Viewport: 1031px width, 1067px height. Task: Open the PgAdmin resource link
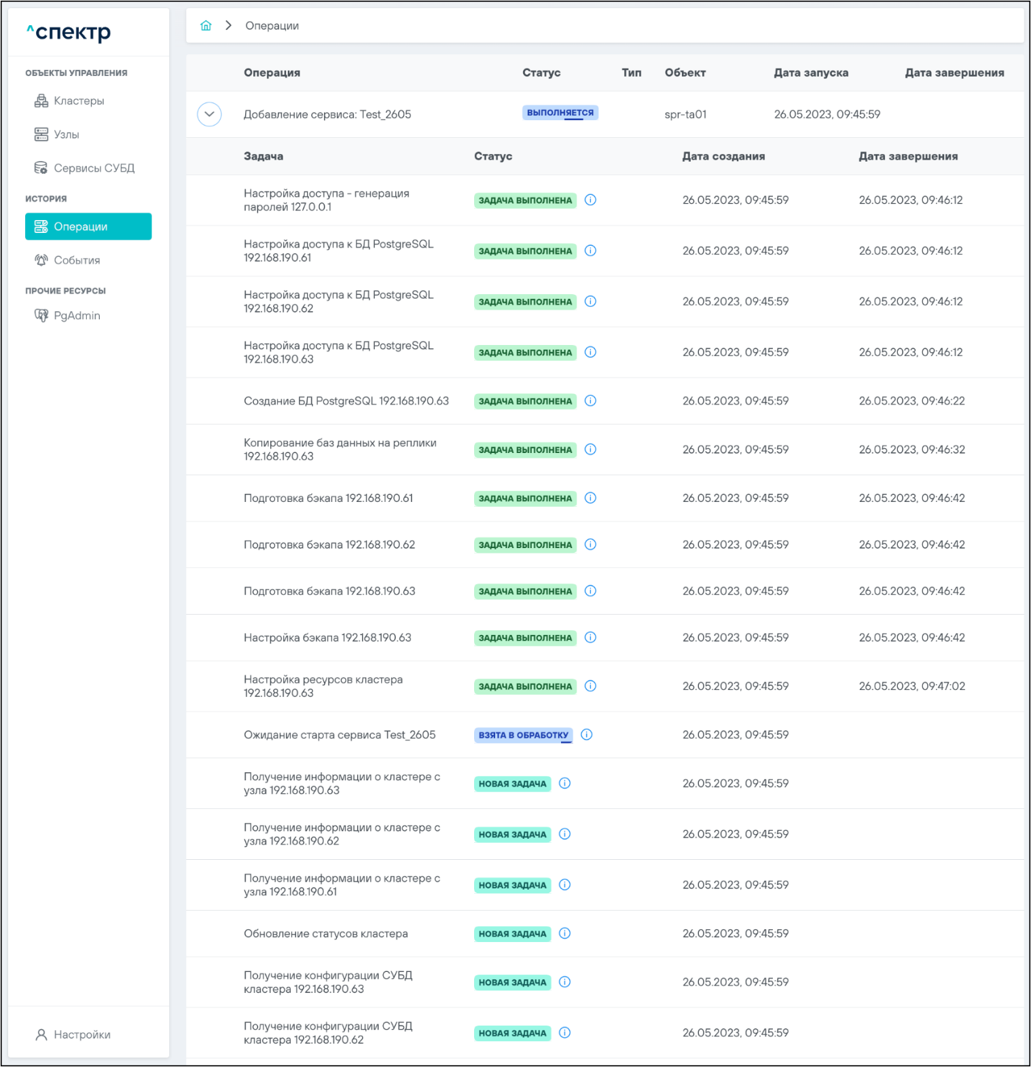77,316
